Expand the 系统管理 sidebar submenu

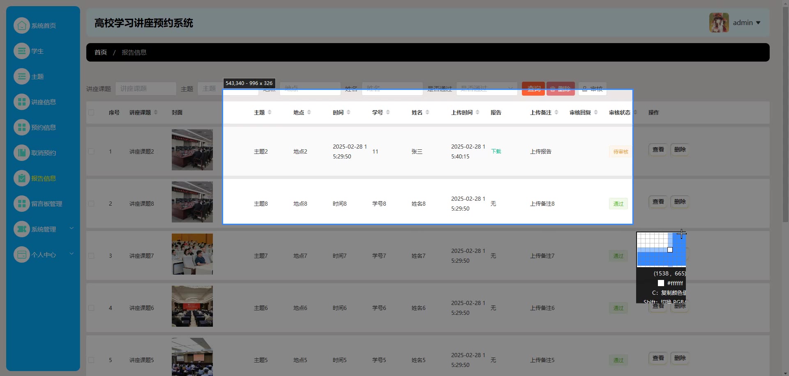(x=72, y=229)
